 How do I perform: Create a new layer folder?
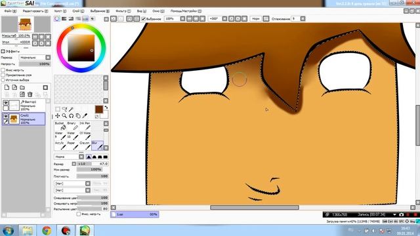(22, 87)
